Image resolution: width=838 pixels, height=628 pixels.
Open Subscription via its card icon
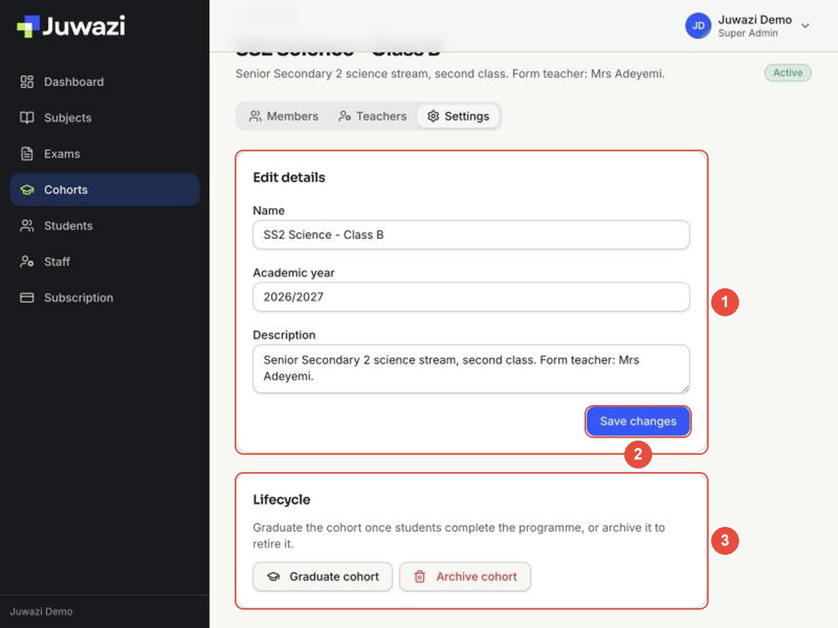pos(27,298)
